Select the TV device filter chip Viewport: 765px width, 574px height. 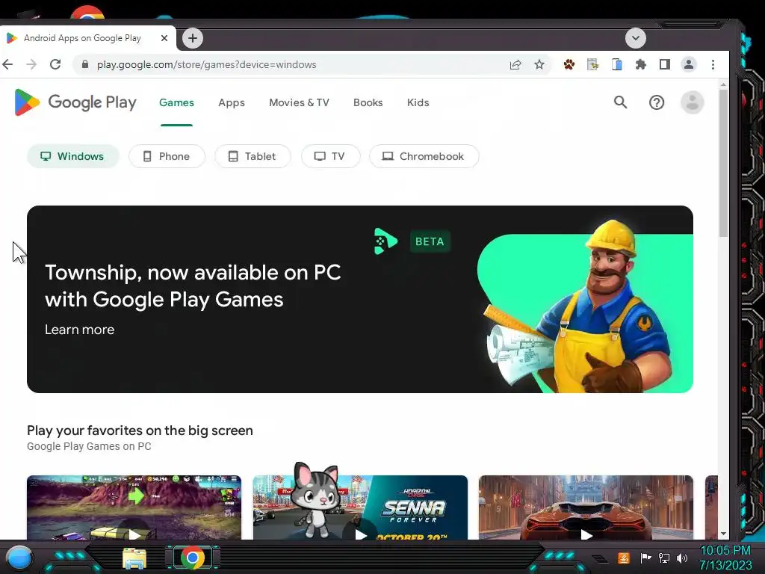[x=330, y=156]
